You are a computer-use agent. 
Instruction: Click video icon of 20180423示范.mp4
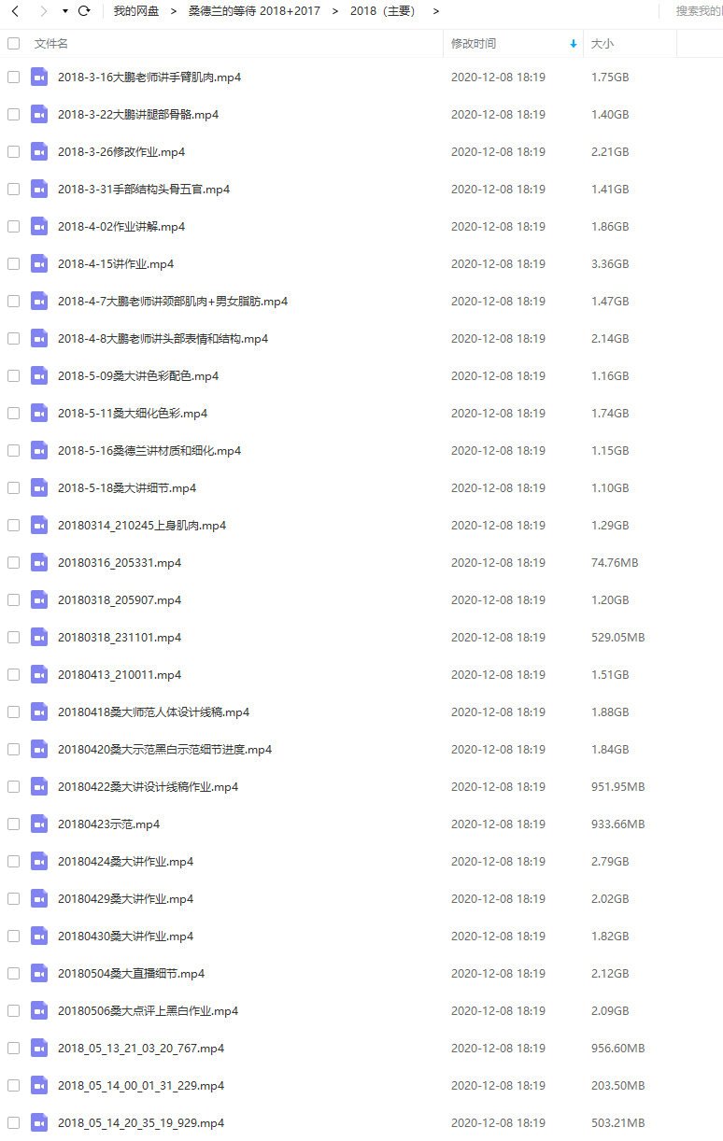(39, 824)
